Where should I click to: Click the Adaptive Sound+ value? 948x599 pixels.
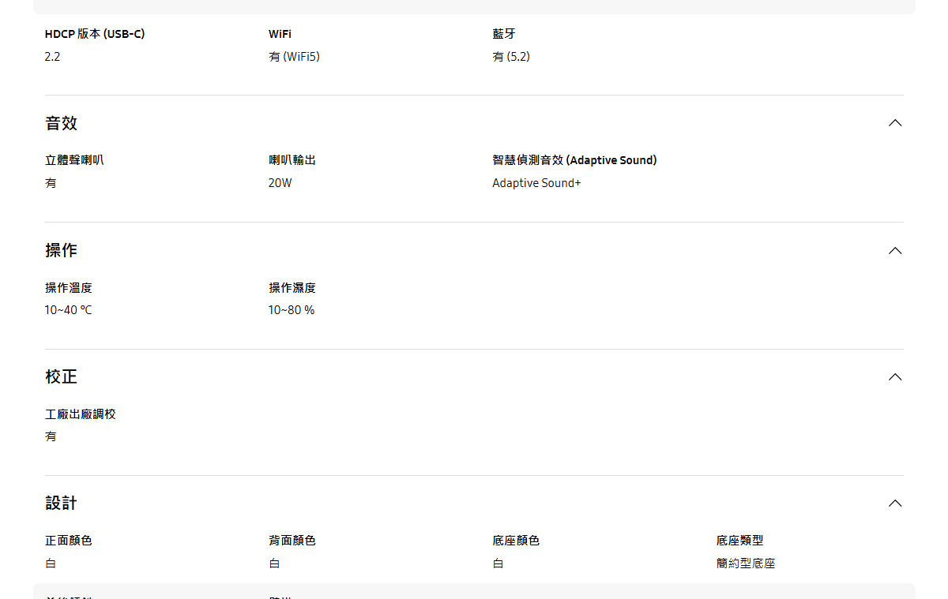tap(536, 183)
